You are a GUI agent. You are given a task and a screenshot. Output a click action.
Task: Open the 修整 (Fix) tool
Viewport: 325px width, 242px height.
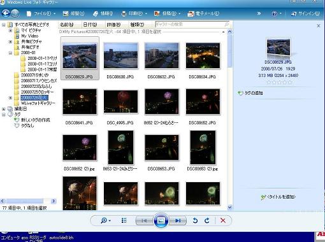73,13
